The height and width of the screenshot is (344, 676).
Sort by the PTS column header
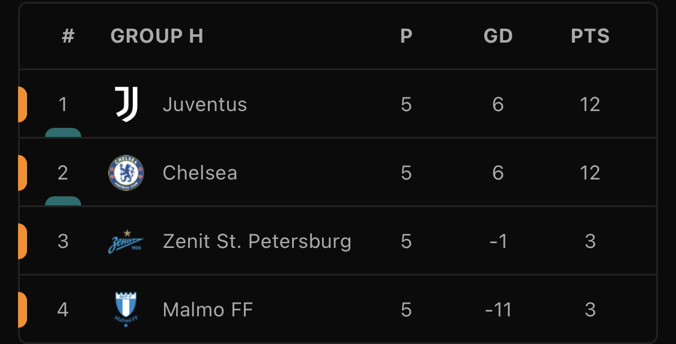click(590, 36)
